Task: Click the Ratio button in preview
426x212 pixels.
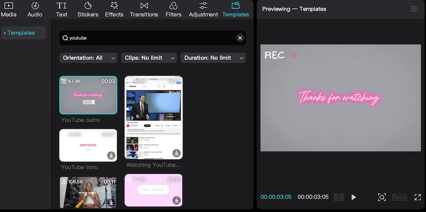Action: coord(399,197)
